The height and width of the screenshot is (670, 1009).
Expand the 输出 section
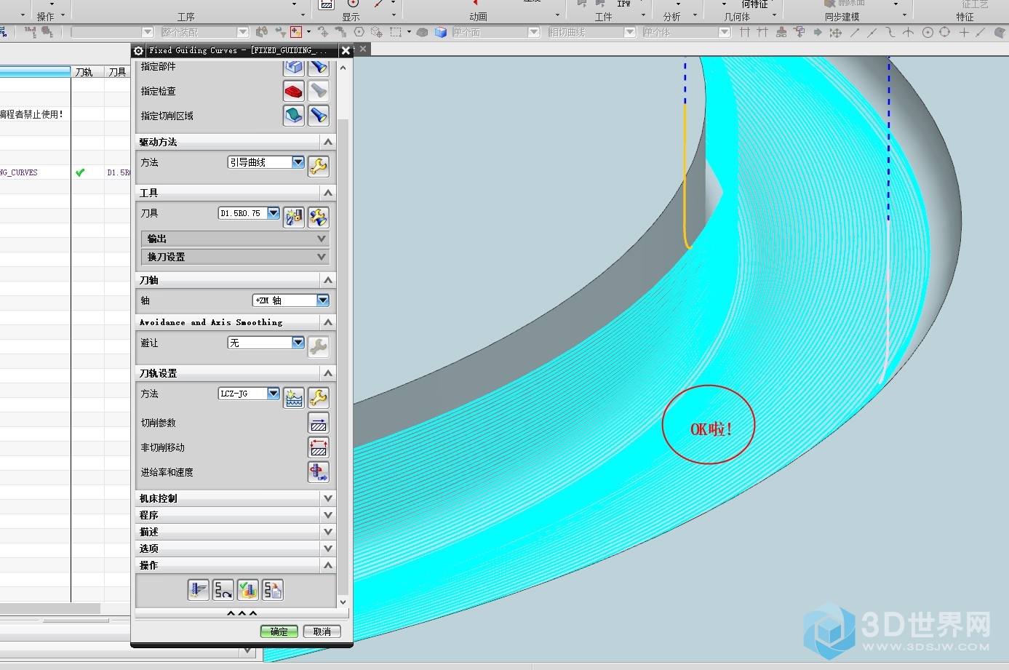pos(235,239)
